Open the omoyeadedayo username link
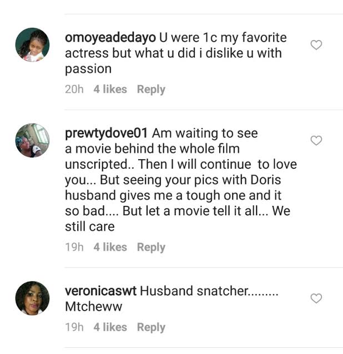This screenshot has width=343, height=354. coord(110,38)
